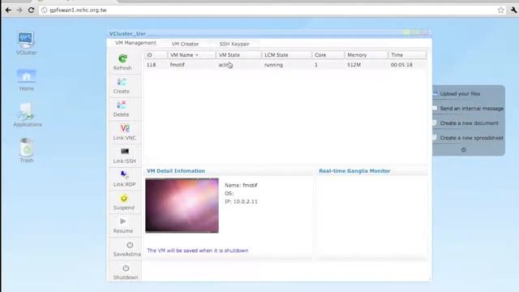Shutdown the VM
Viewport: 519px width, 292px height.
(126, 273)
